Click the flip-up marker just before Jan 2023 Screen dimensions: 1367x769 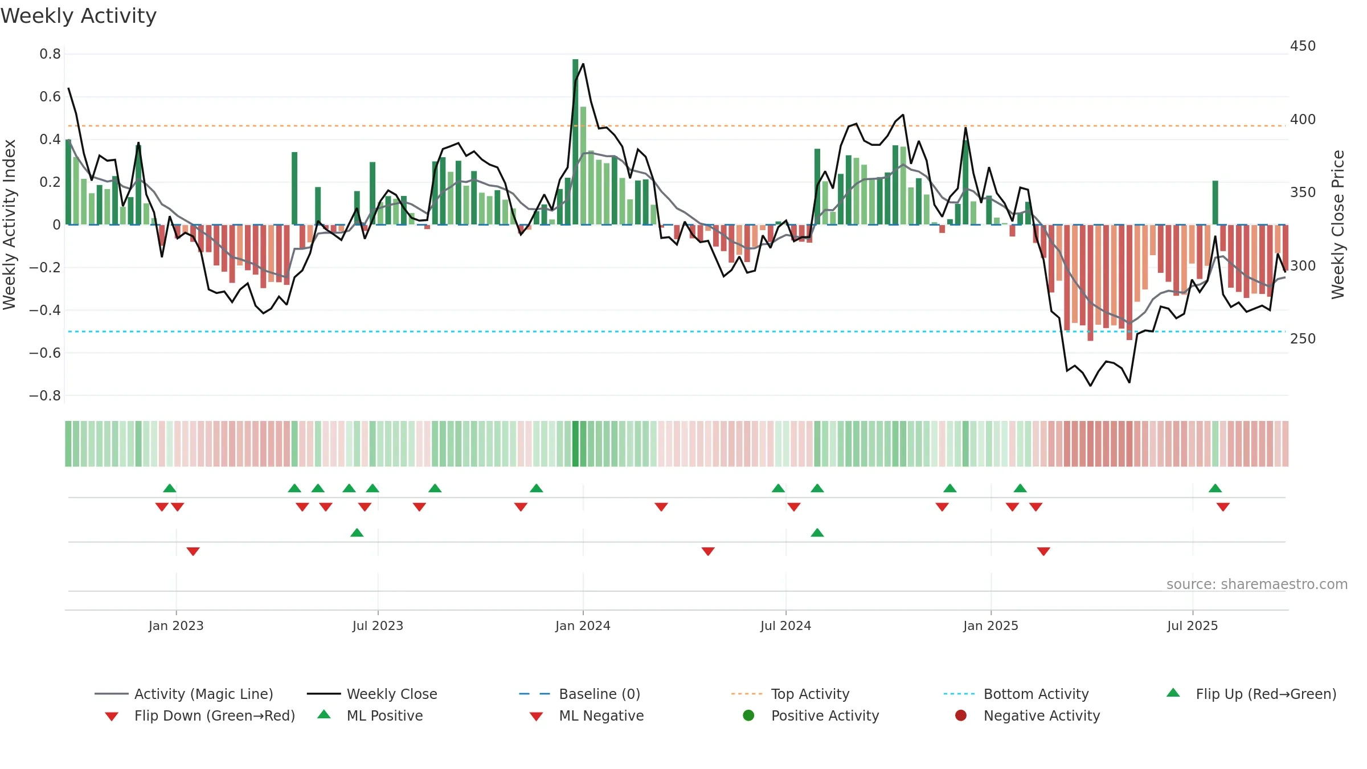point(170,488)
